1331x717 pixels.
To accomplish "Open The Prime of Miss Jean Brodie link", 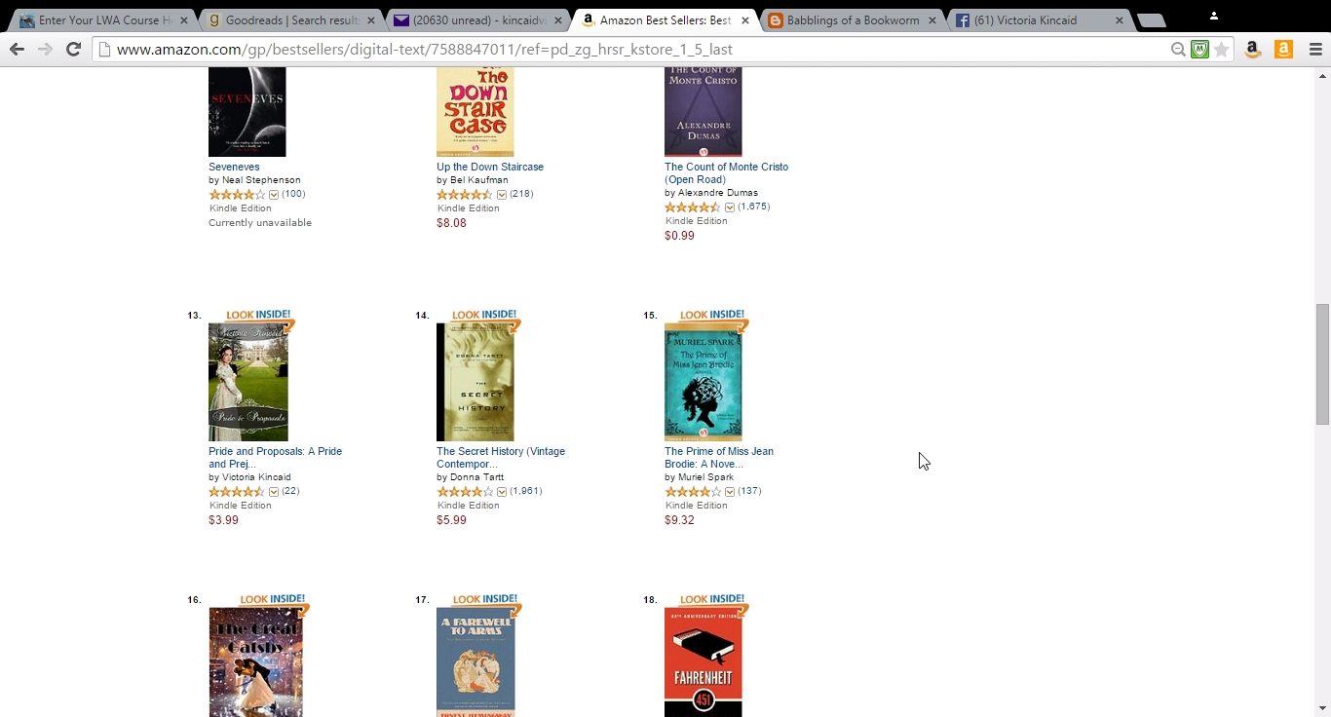I will point(719,457).
